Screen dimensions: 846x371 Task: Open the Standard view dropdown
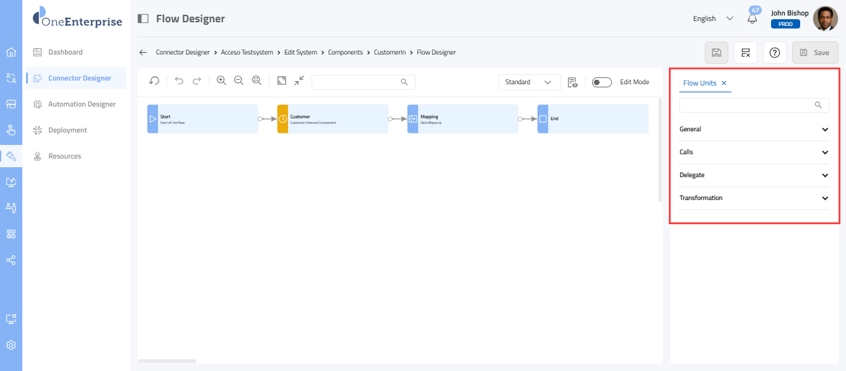[x=529, y=82]
